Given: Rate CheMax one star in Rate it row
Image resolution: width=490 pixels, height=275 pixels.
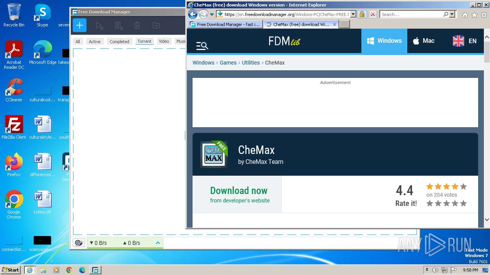Looking at the screenshot, I should (430, 204).
